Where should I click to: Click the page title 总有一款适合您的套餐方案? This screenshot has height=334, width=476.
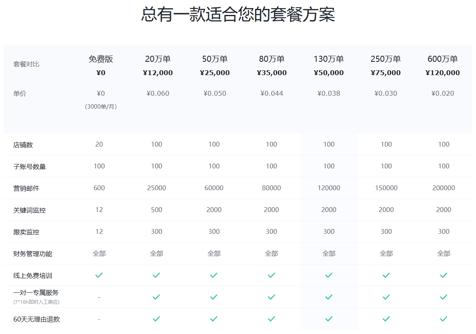point(238,15)
